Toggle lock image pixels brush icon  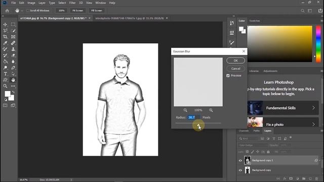click(x=252, y=152)
